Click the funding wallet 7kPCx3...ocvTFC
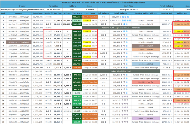 [x=146, y=31]
